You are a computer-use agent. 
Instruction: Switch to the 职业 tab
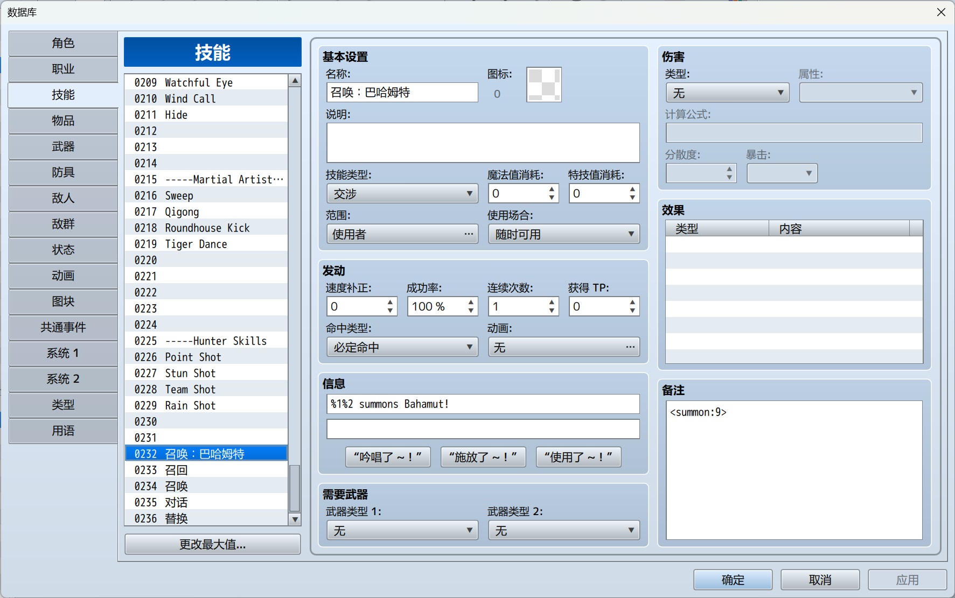(63, 69)
